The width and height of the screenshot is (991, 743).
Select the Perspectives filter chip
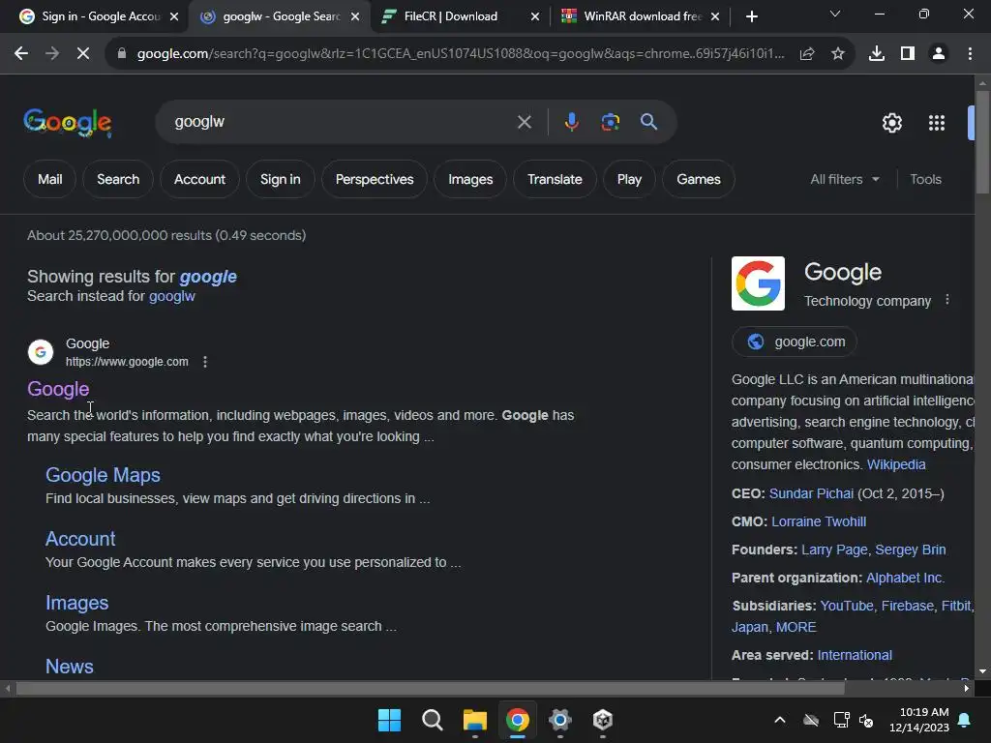(x=375, y=179)
